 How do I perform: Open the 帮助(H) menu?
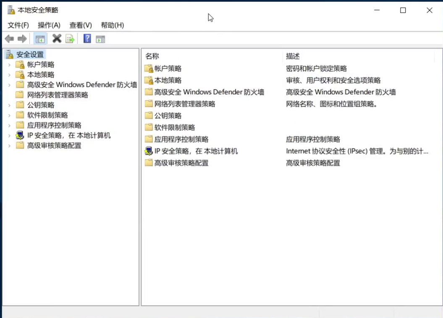[113, 25]
